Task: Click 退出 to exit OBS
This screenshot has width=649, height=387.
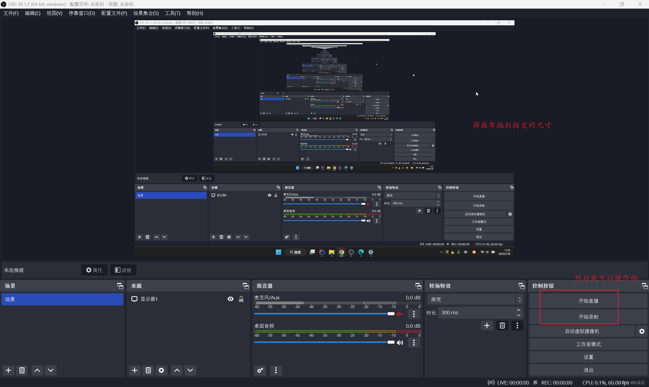Action: point(588,370)
